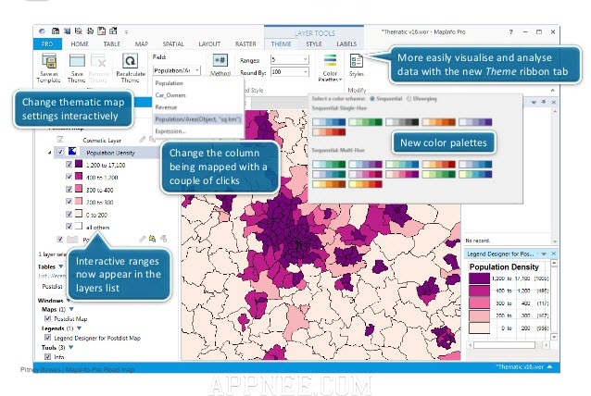The image size is (591, 396).
Task: Open the Info panel options dropdown arrow
Action: coord(534,102)
